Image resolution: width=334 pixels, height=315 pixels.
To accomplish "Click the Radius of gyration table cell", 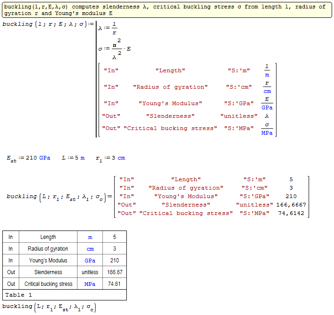I will coord(48,249).
